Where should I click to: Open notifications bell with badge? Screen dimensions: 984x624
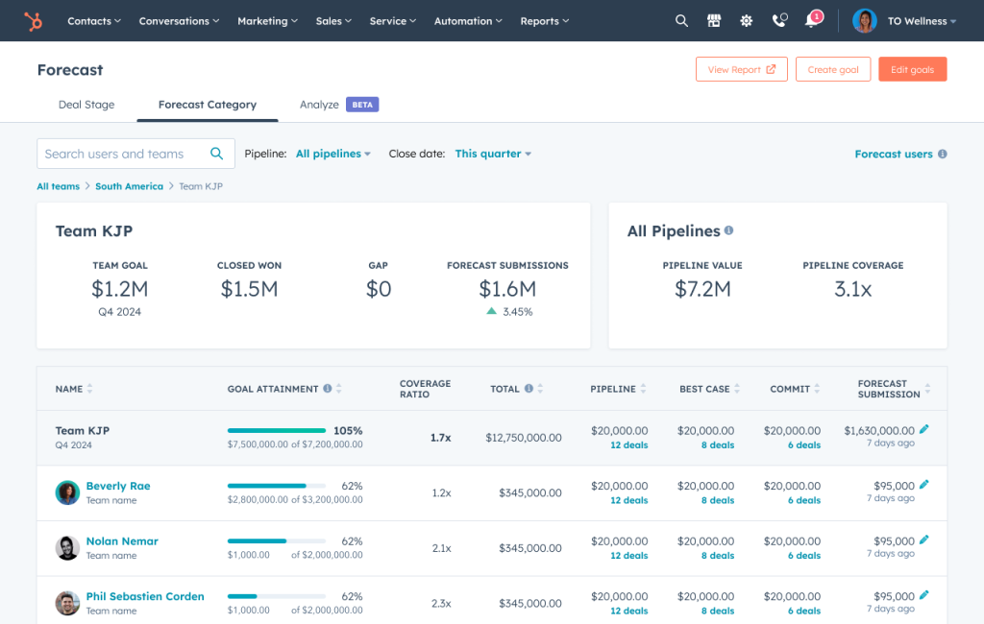tap(812, 20)
